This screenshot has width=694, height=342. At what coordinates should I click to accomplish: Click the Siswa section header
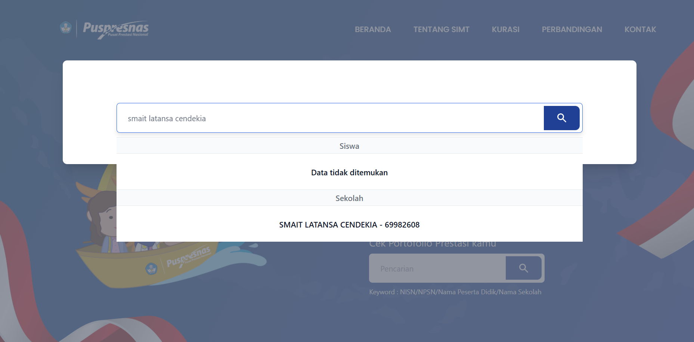(349, 146)
